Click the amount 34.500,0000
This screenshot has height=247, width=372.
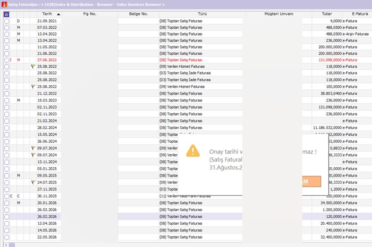(331, 203)
